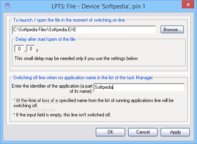Apply the current file settings
The width and height of the screenshot is (197, 144).
[175, 132]
